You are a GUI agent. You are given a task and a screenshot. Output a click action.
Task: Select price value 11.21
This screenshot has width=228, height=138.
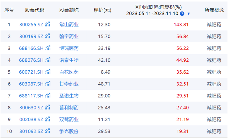click(x=104, y=120)
